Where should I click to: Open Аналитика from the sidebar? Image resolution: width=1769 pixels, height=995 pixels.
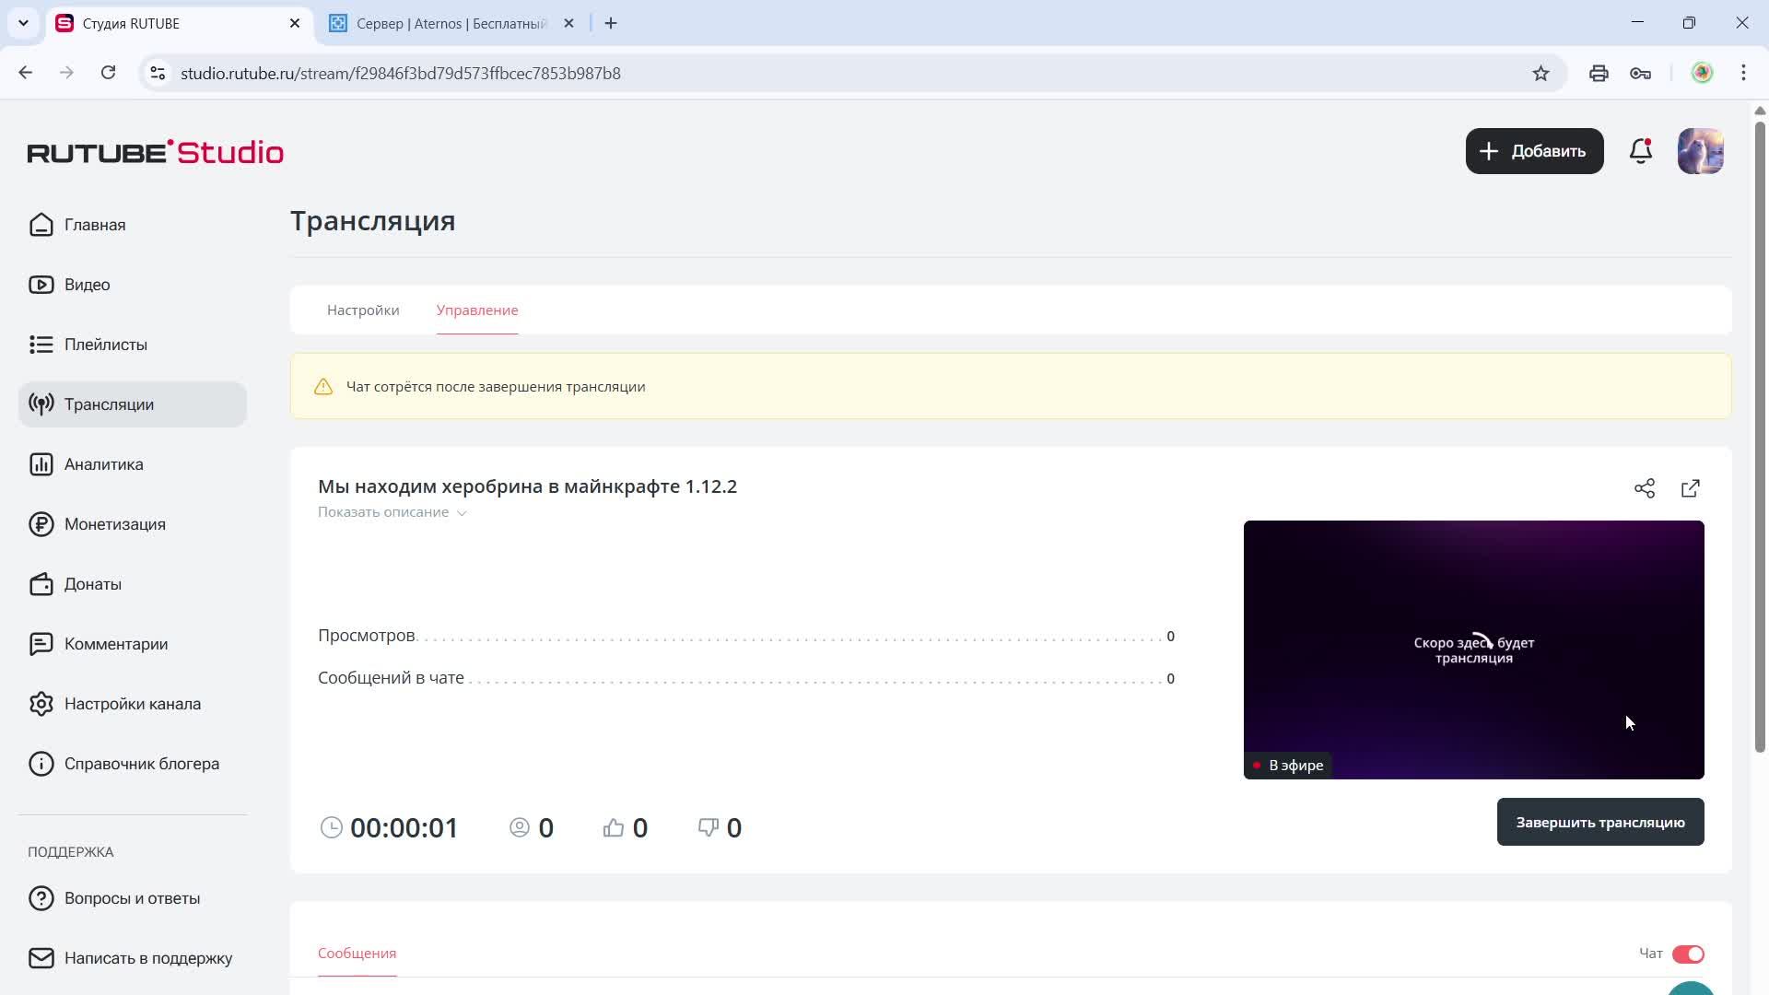click(103, 464)
